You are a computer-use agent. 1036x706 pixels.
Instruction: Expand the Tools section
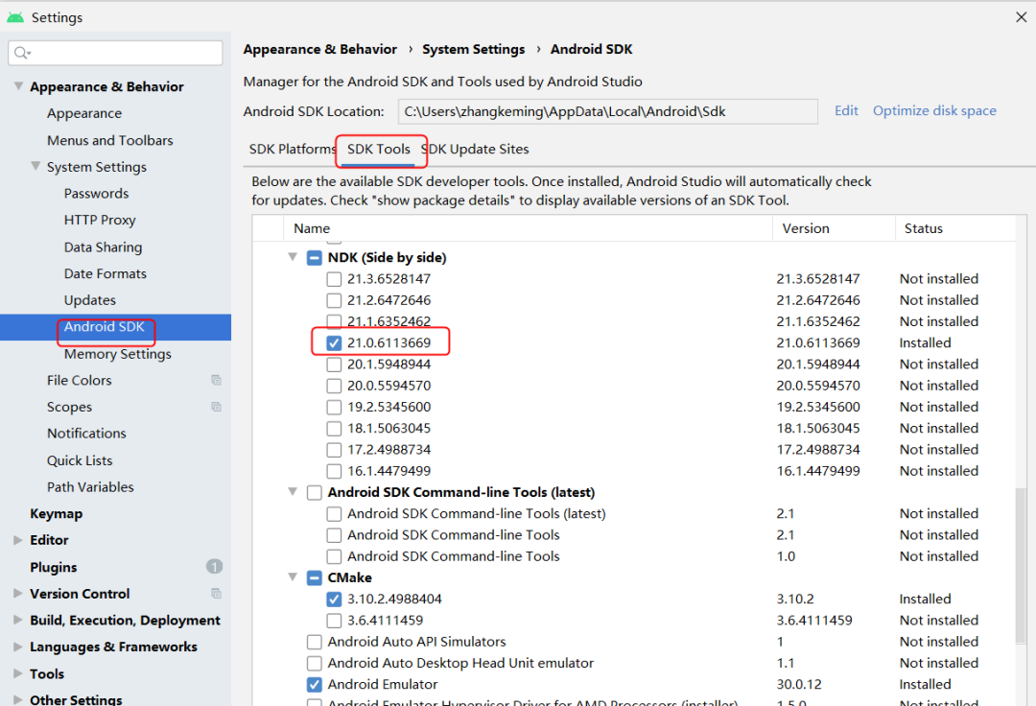point(18,673)
